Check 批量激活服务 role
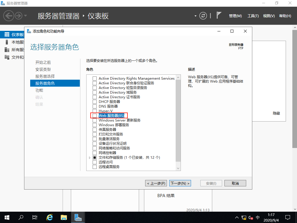The image size is (297, 223). 95,139
